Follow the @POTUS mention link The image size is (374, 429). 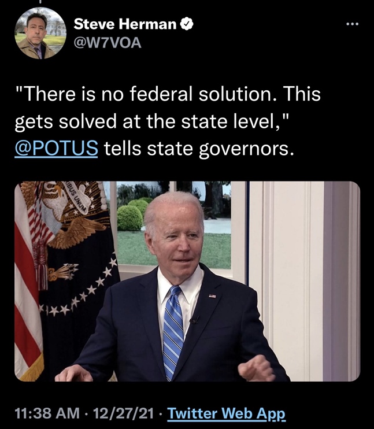tap(56, 148)
